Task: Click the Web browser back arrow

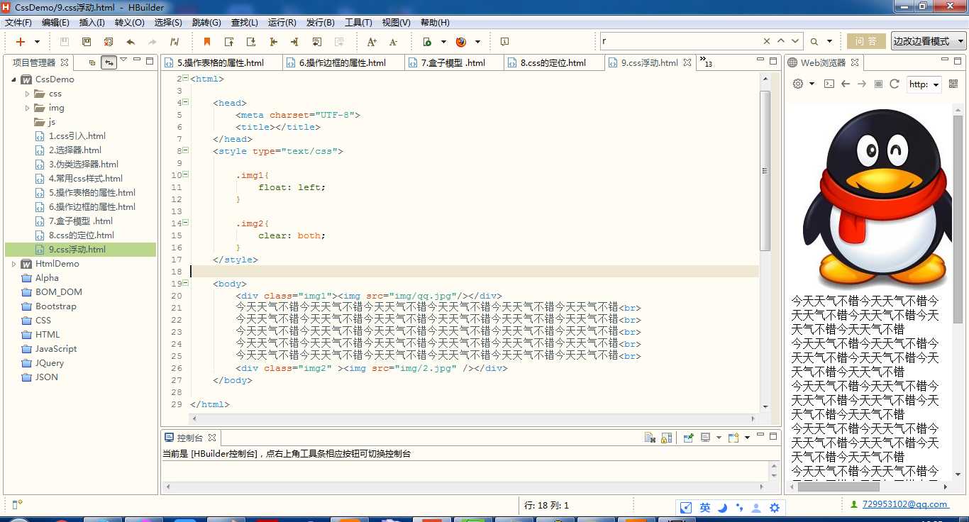Action: [x=845, y=84]
